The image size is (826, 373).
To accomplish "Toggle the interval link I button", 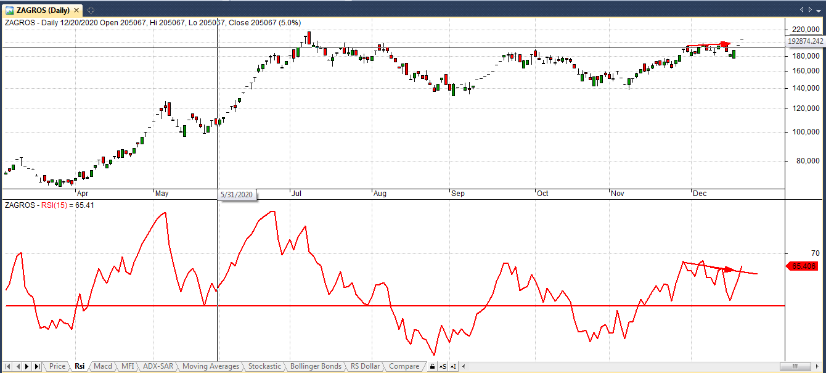I will (453, 366).
